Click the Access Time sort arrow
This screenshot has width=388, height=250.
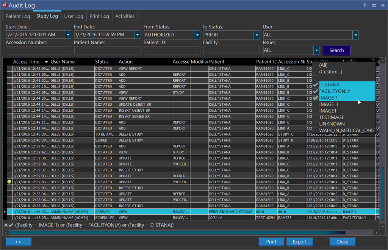coord(46,62)
